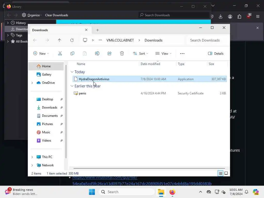Click the Share icon in Explorer toolbar
Screen dimensions: 264x198
pyautogui.click(x=109, y=54)
